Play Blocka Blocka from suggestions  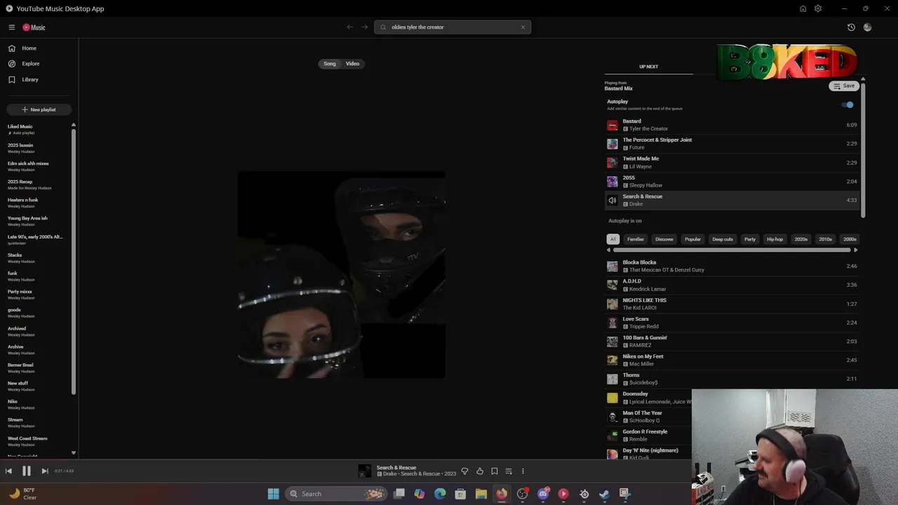(732, 266)
